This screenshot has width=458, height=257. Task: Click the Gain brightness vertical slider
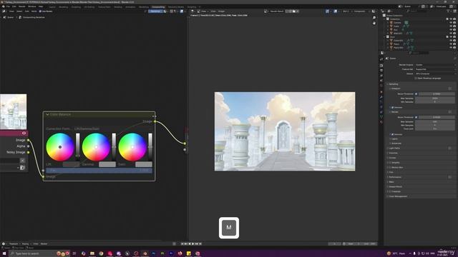150,147
